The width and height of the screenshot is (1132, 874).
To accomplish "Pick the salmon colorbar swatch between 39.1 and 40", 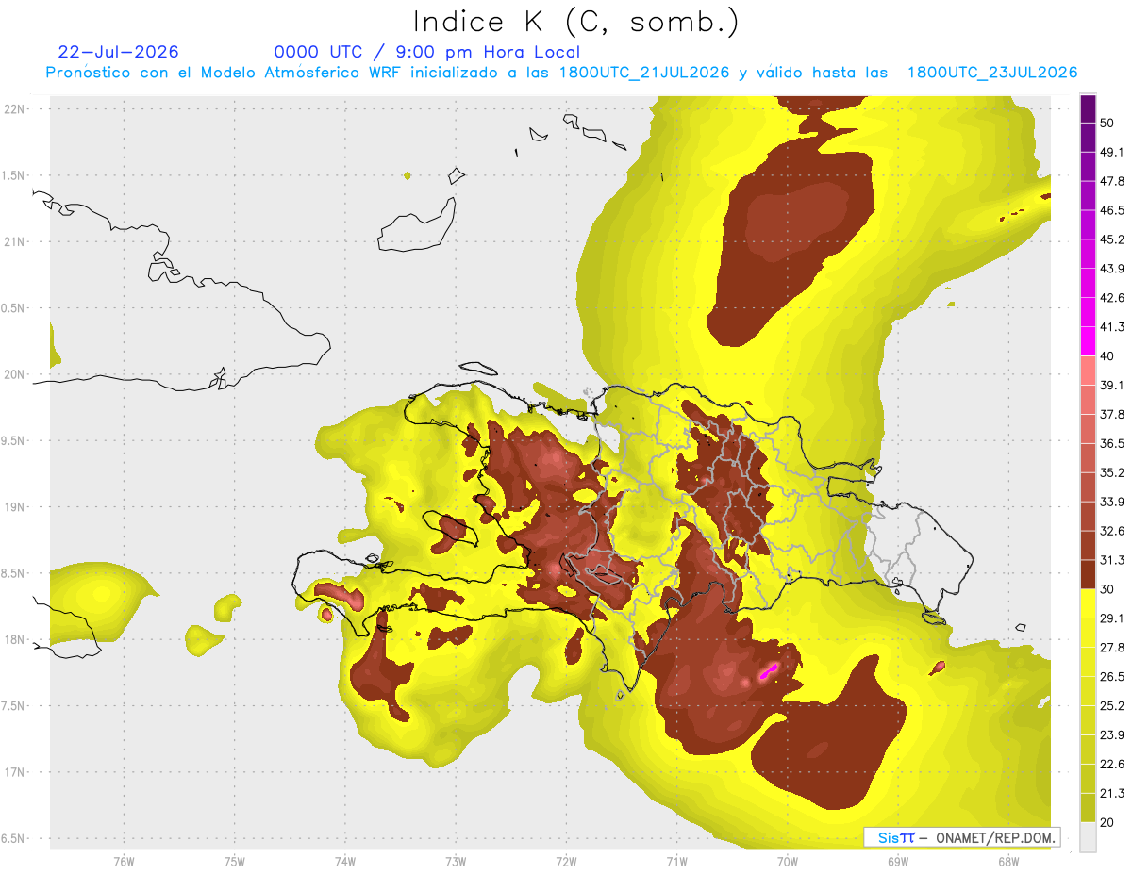I will click(1088, 371).
